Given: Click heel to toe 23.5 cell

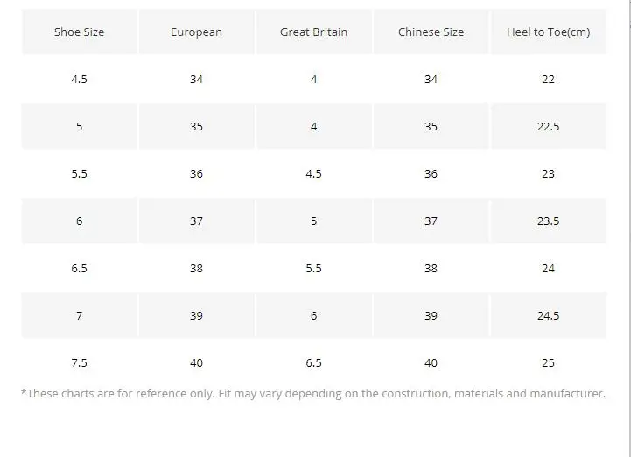Looking at the screenshot, I should [x=549, y=221].
